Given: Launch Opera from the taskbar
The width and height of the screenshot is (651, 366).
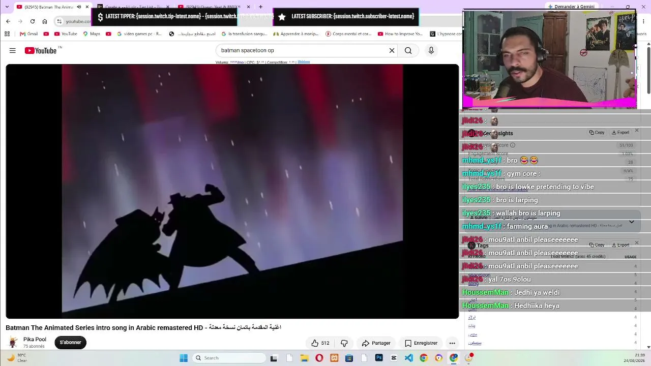Looking at the screenshot, I should click(319, 358).
